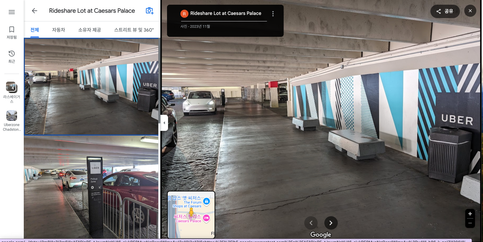The height and width of the screenshot is (242, 483).
Task: Advance to the next photo with the right arrow
Action: (x=331, y=223)
